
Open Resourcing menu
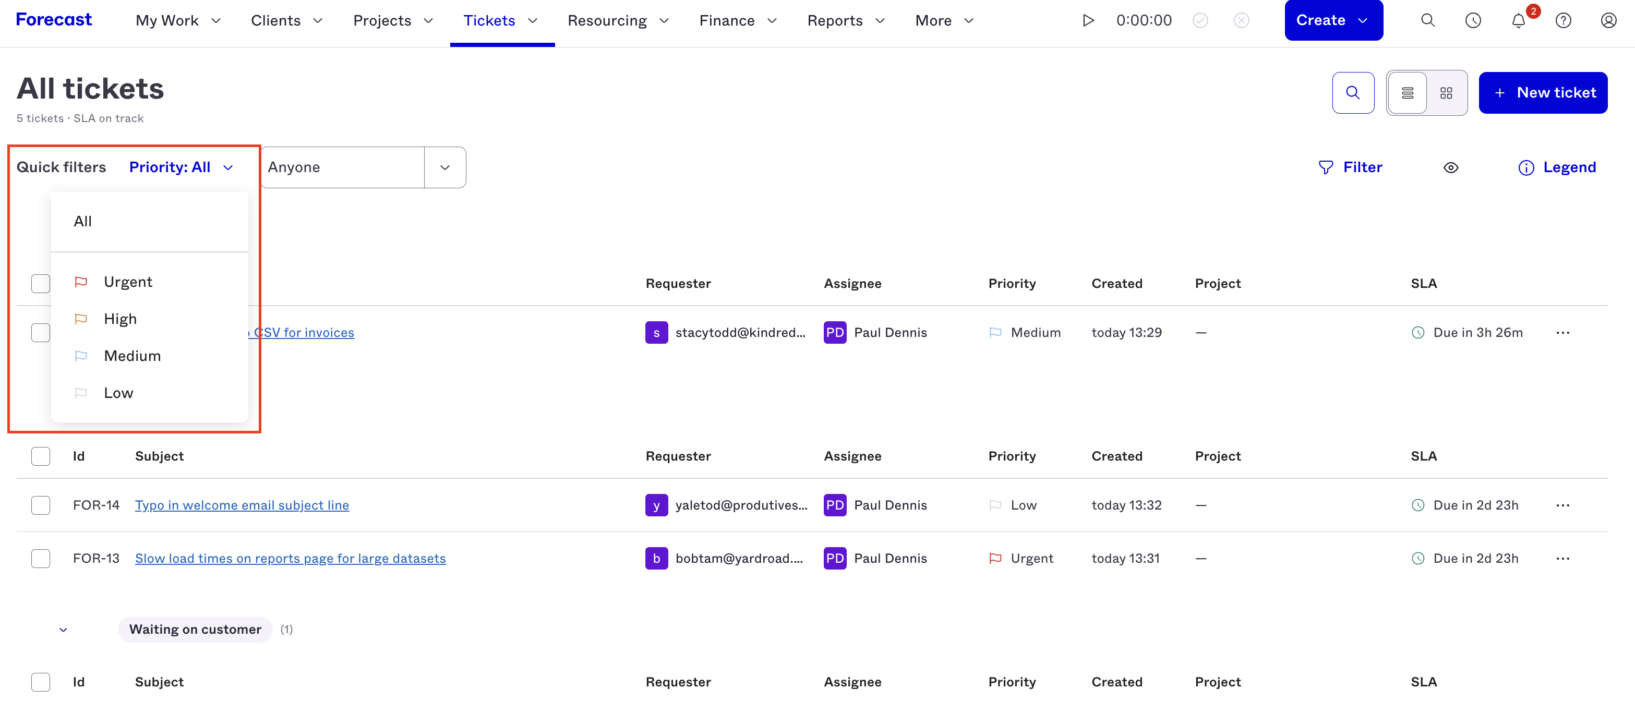[618, 20]
